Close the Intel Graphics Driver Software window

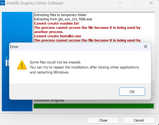pyautogui.click(x=151, y=3)
